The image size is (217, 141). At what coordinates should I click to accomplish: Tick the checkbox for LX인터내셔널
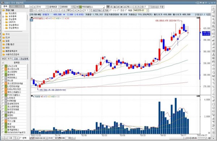(3, 86)
